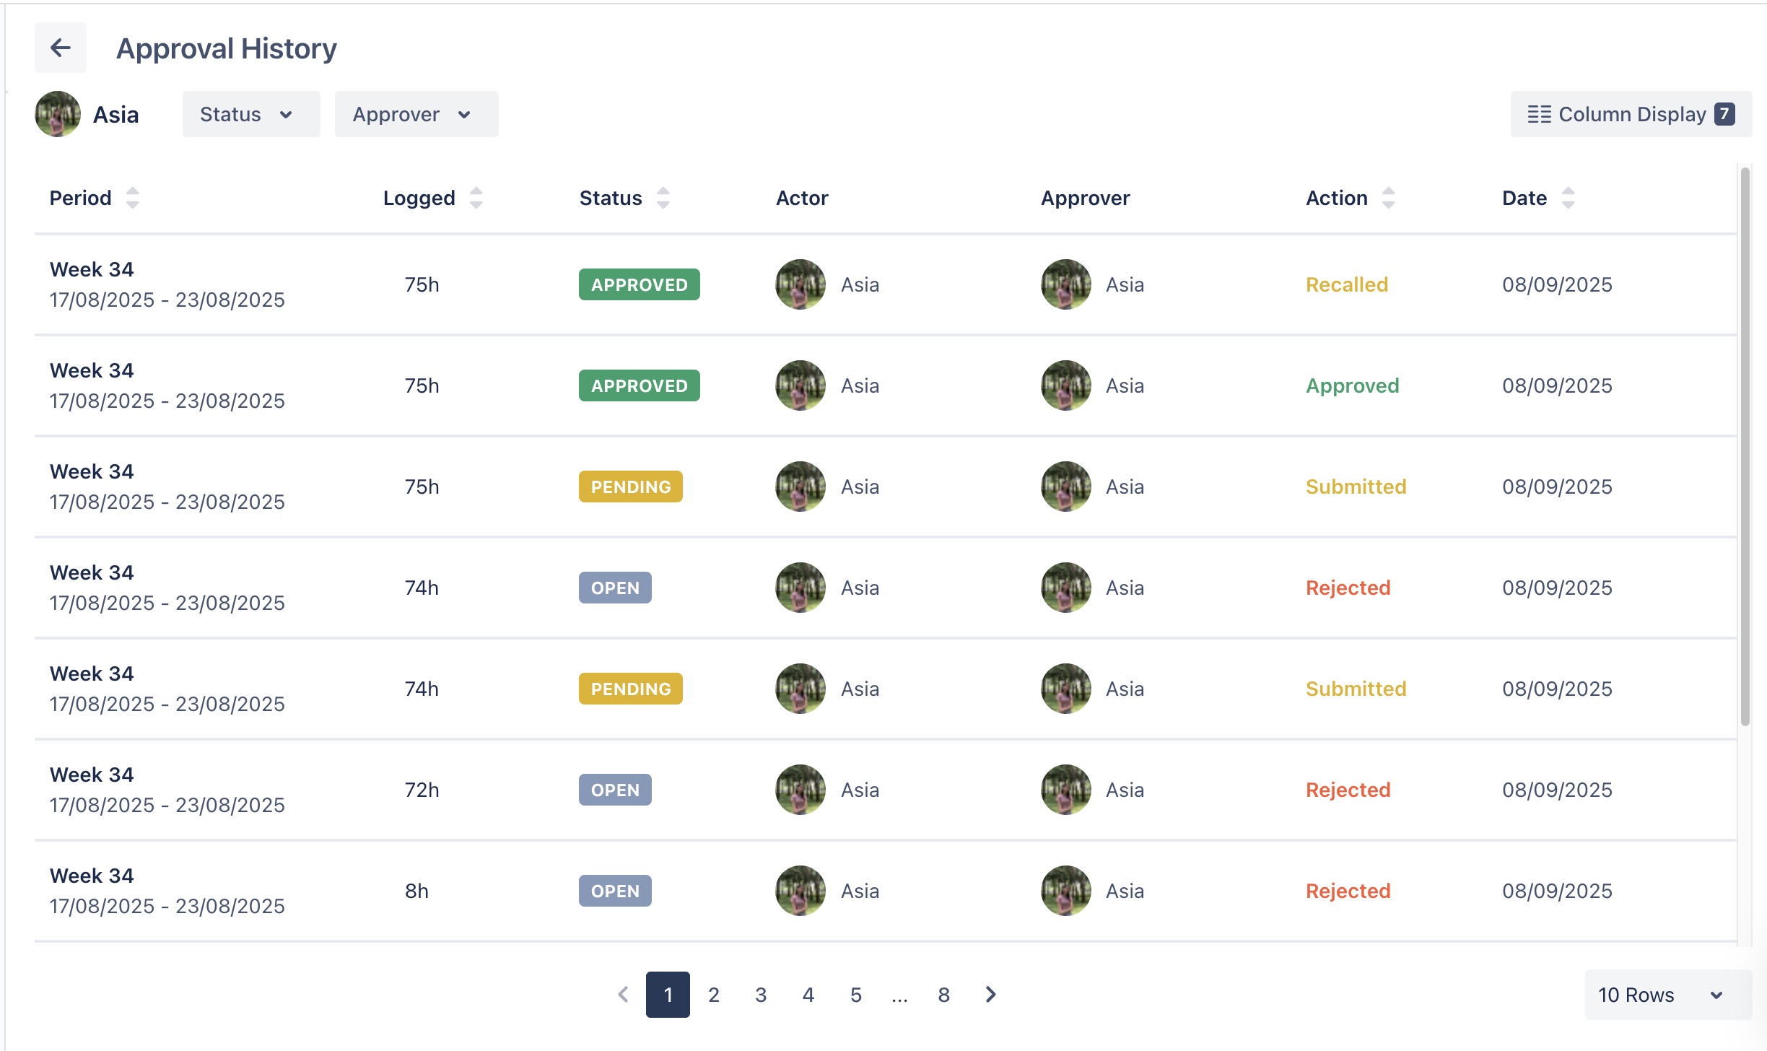Go to next page arrow
Screen dimensions: 1767x1051
point(991,995)
